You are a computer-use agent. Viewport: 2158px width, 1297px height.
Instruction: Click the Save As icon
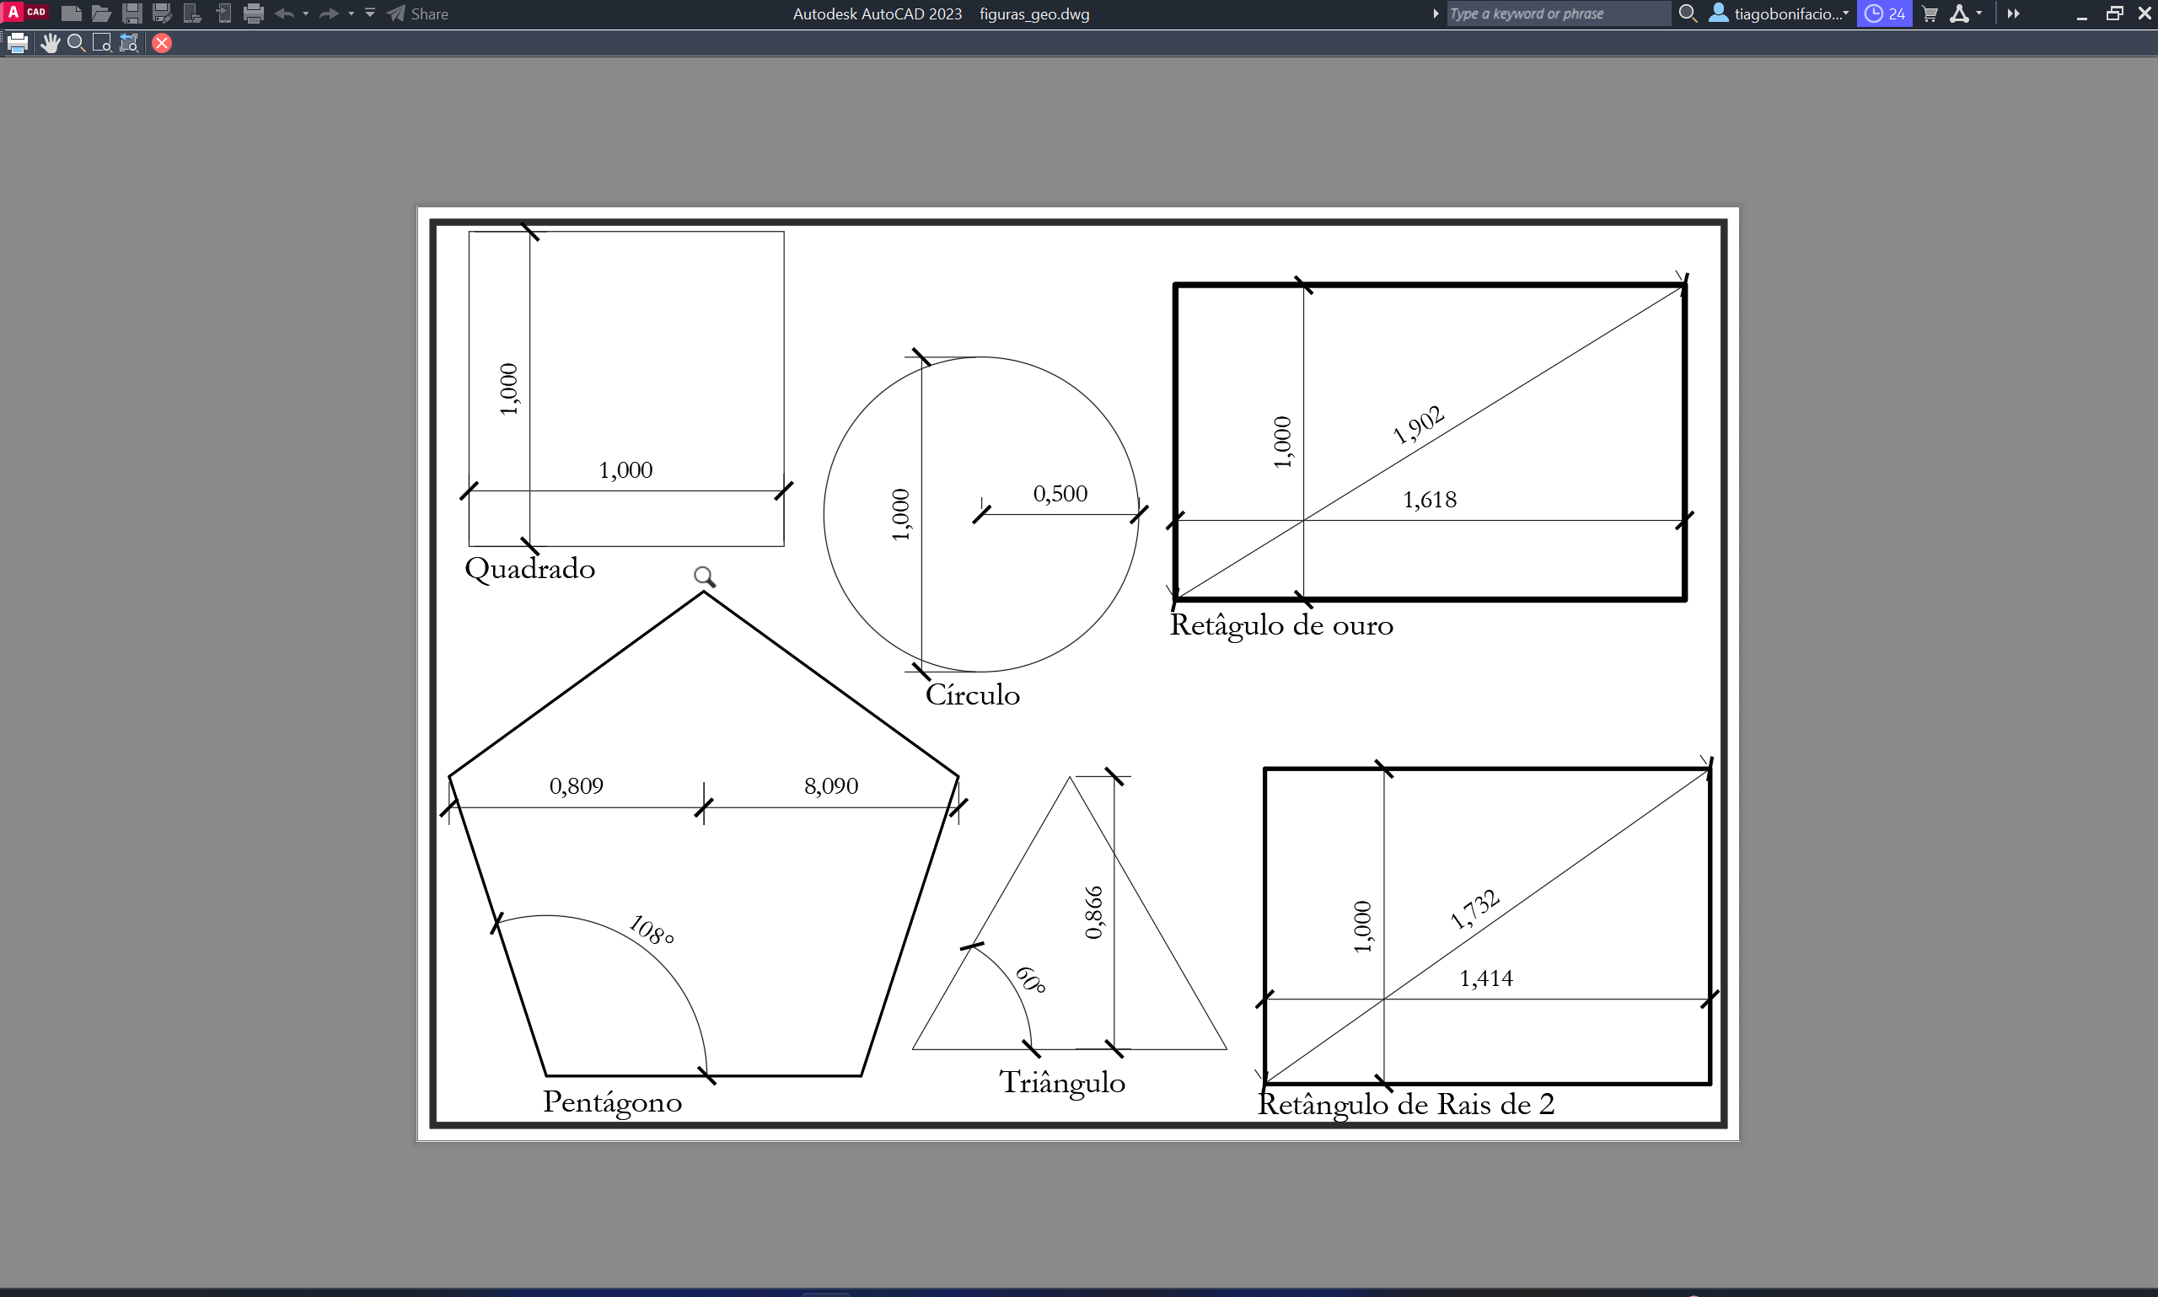click(x=162, y=13)
